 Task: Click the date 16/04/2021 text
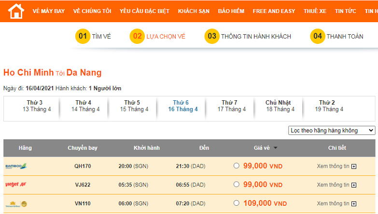[40, 88]
